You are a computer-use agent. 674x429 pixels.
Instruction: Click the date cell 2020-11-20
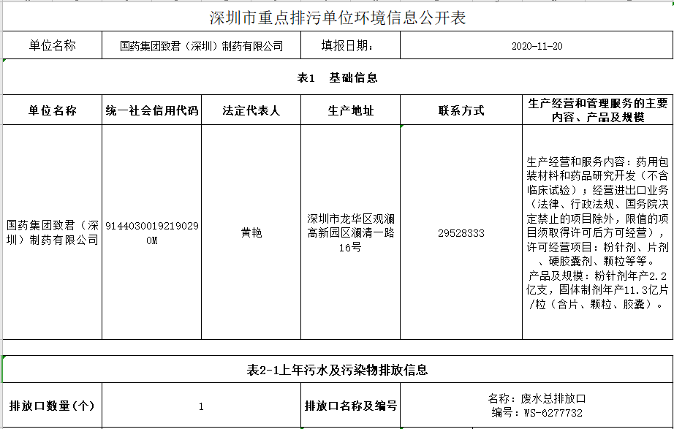tap(537, 46)
